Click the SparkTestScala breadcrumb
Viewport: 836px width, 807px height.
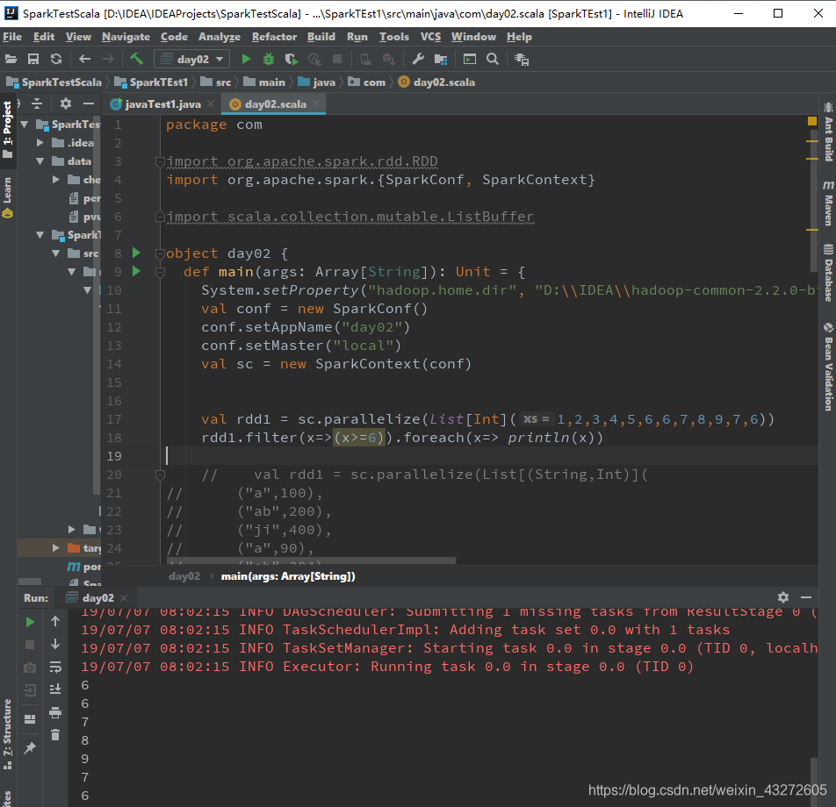point(54,82)
